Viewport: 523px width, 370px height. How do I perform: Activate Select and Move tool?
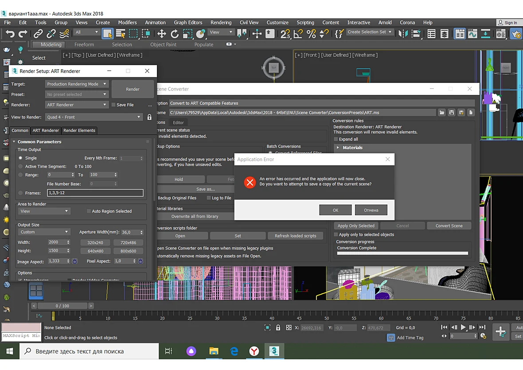162,34
